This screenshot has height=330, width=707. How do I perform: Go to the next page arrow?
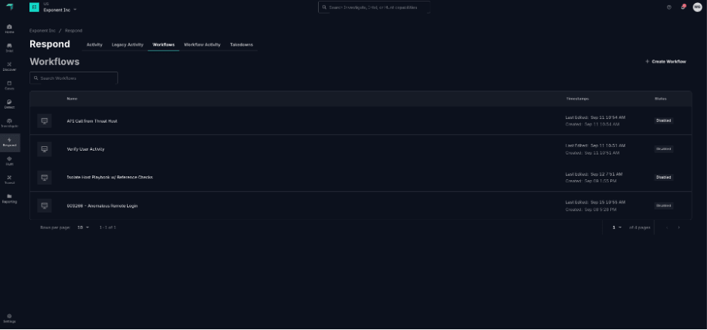point(678,228)
